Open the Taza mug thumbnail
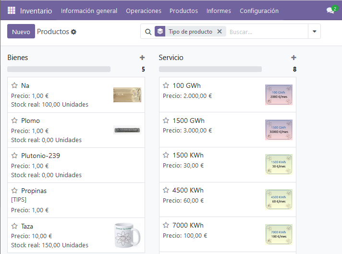Screen dimensions: 342x254 click(128, 235)
